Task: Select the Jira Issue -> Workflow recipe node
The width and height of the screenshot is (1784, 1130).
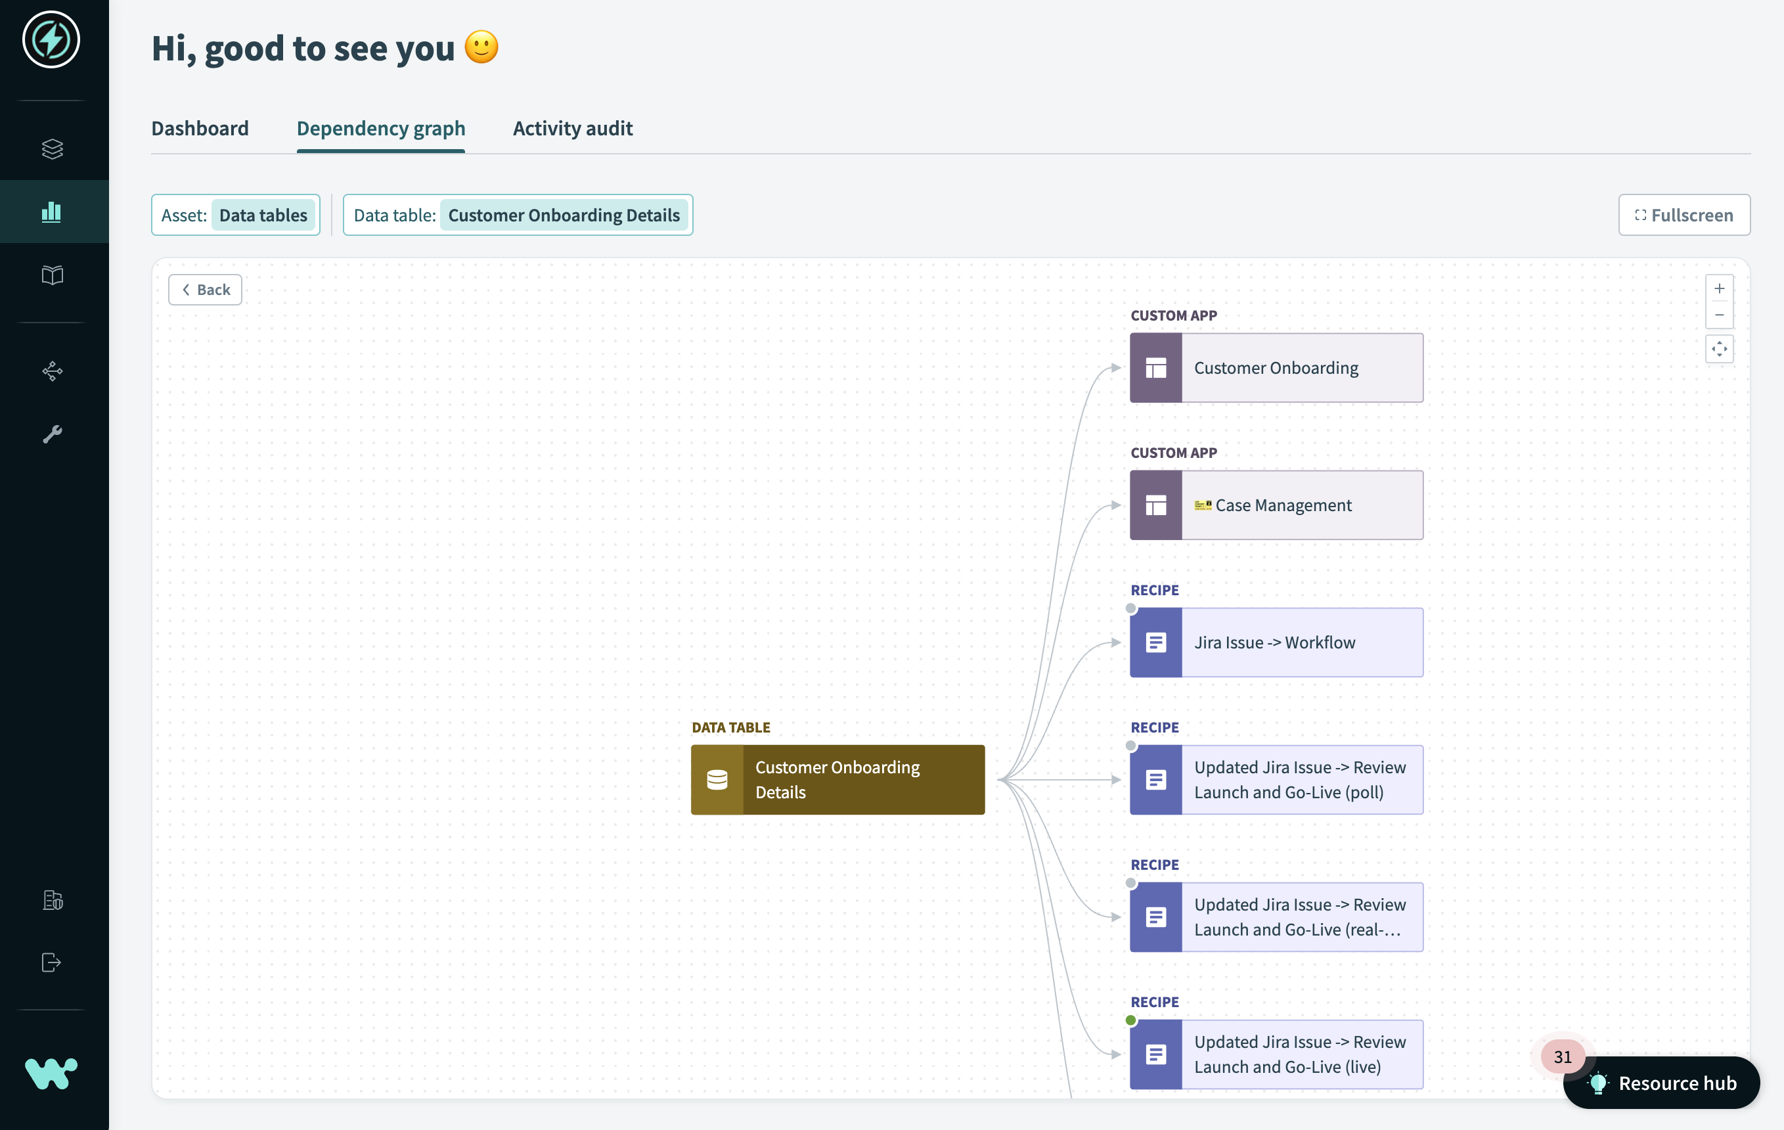Action: coord(1276,643)
